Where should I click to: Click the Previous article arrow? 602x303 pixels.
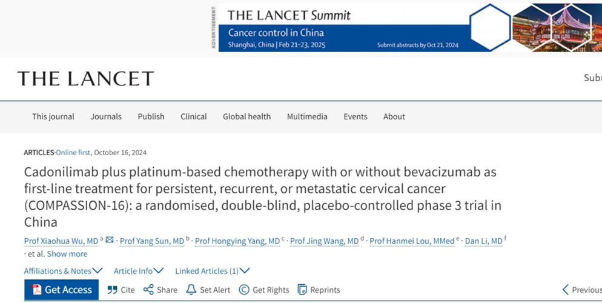point(566,290)
